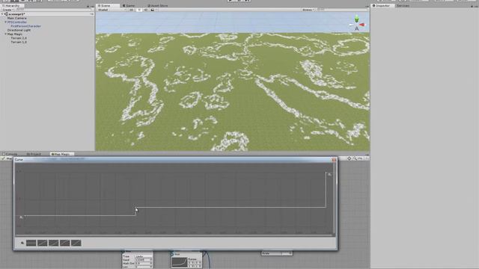Open the Type dropdown in noise node
Screen dimensions: 479x269
click(144, 256)
